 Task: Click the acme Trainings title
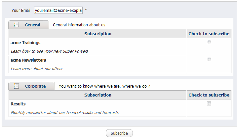[x=25, y=43]
